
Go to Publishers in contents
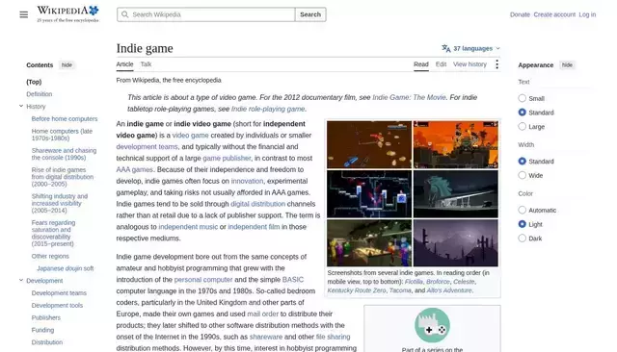click(46, 317)
